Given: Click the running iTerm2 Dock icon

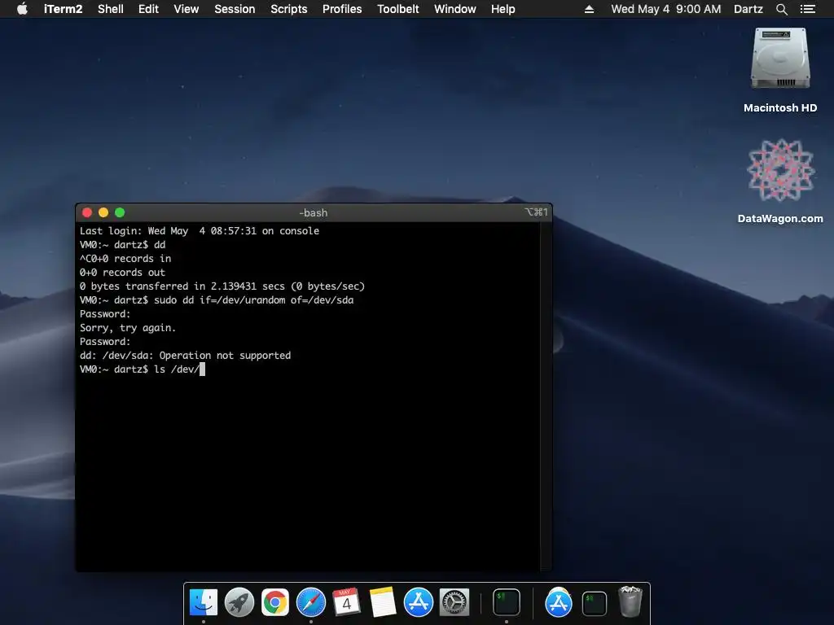Looking at the screenshot, I should click(x=506, y=602).
